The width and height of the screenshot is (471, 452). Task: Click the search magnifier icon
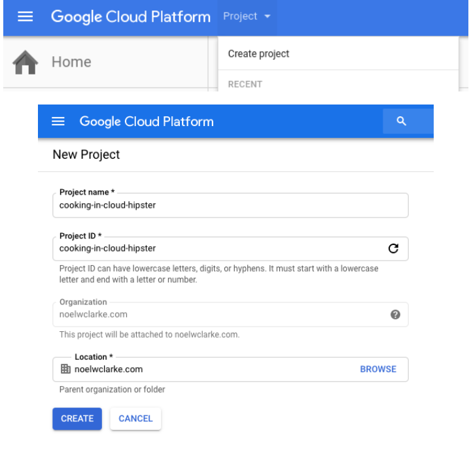pos(402,121)
